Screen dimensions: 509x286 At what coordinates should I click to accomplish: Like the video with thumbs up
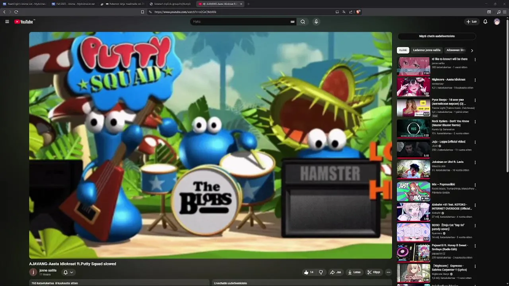pyautogui.click(x=309, y=272)
